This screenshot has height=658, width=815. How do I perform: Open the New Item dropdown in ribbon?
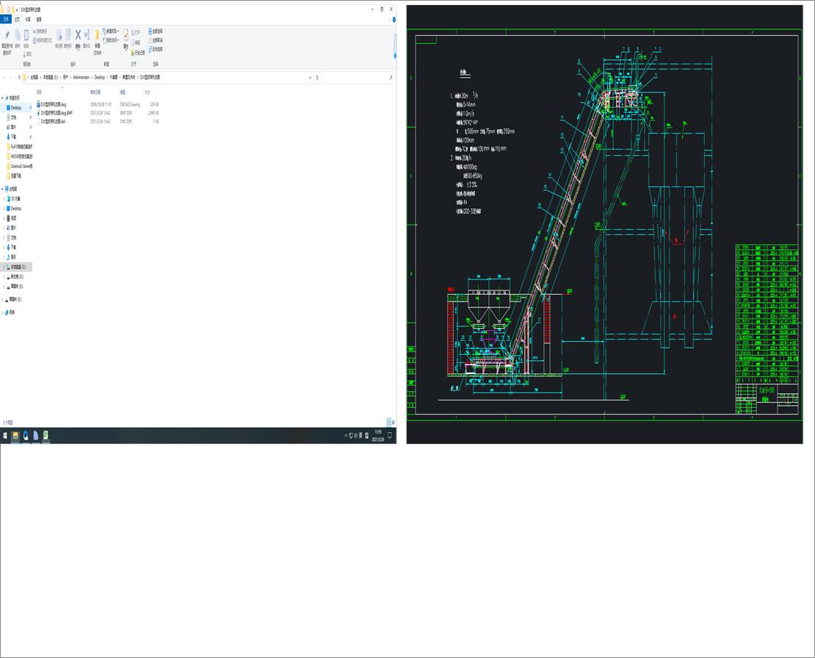[x=112, y=32]
